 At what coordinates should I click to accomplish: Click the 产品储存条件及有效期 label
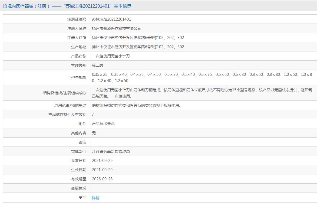[67, 115]
